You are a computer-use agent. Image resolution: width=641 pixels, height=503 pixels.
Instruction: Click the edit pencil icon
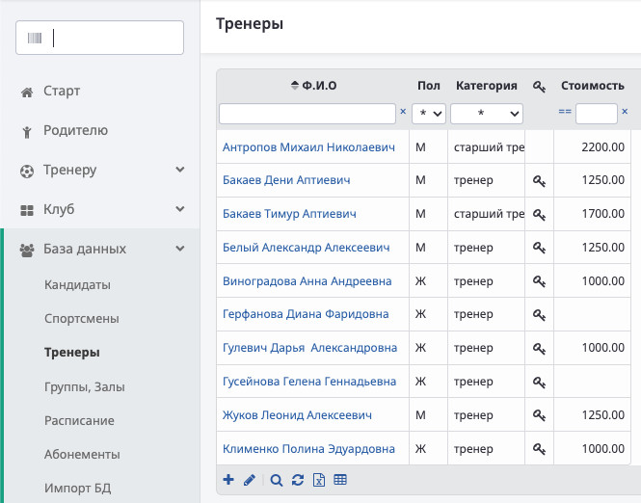click(x=250, y=480)
